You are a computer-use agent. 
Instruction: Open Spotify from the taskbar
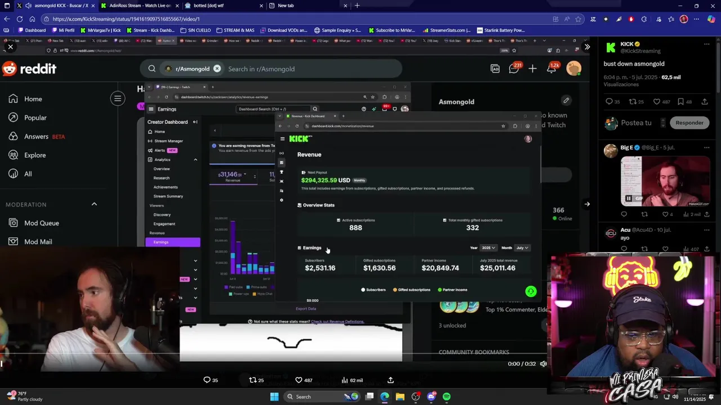(x=447, y=397)
